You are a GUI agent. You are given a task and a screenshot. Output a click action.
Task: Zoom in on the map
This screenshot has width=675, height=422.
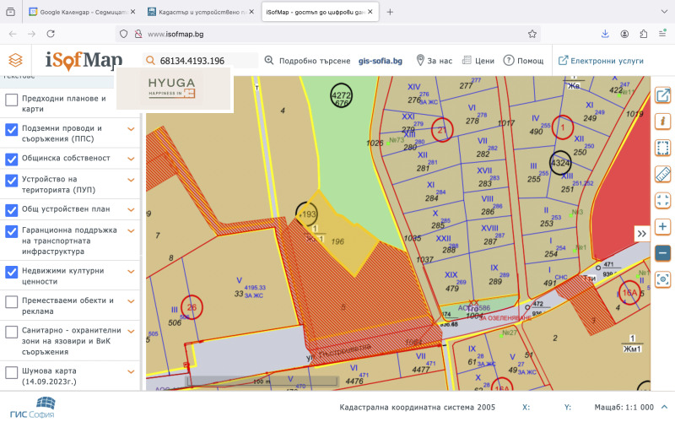[x=662, y=226]
